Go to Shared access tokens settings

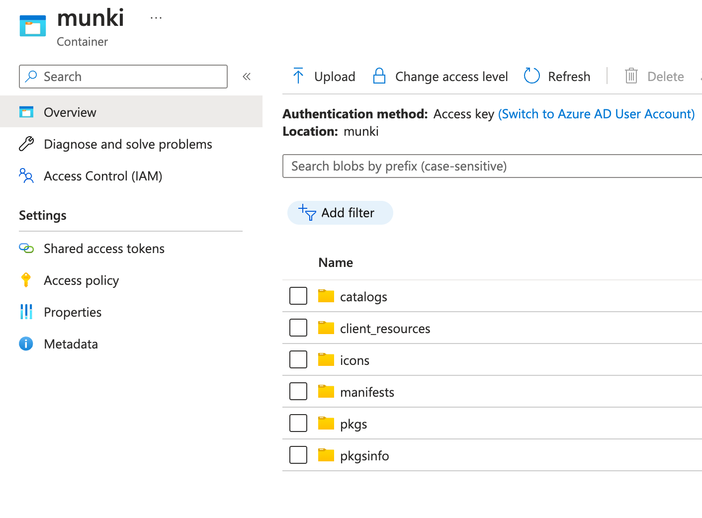point(104,249)
